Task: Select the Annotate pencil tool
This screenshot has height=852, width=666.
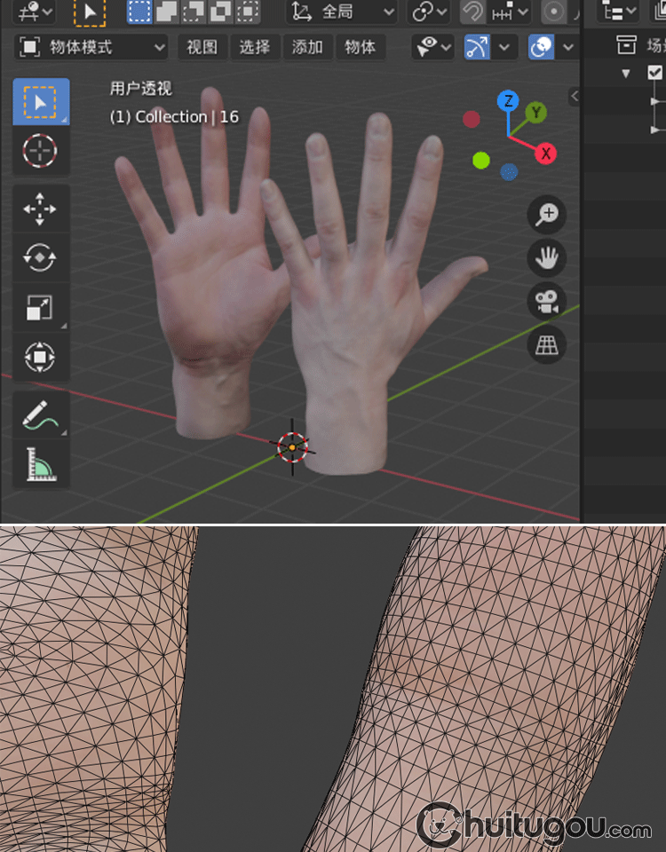Action: (x=40, y=415)
